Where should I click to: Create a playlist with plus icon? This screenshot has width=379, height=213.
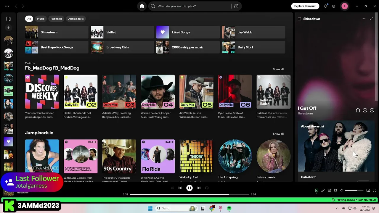click(8, 28)
